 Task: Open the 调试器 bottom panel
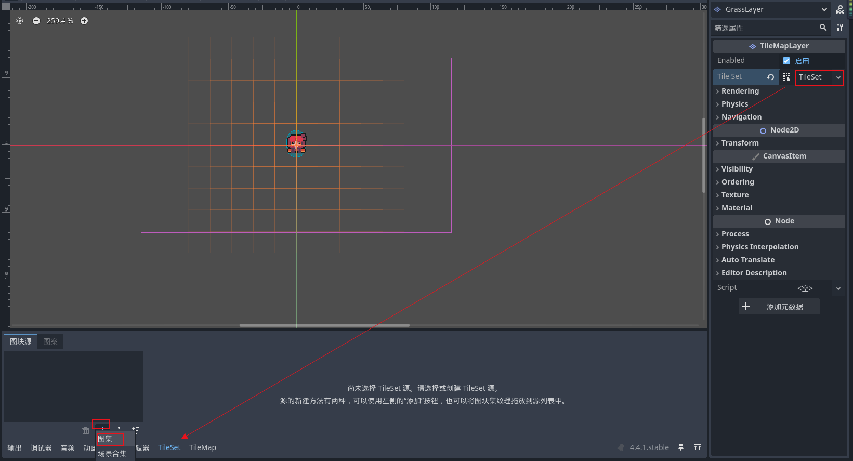[41, 448]
